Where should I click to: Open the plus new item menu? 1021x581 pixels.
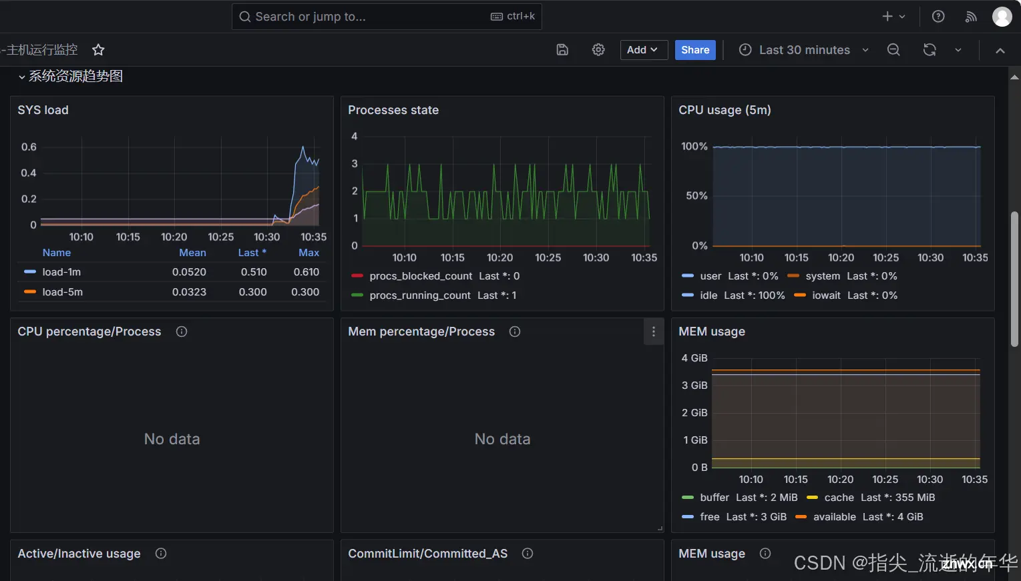[893, 17]
